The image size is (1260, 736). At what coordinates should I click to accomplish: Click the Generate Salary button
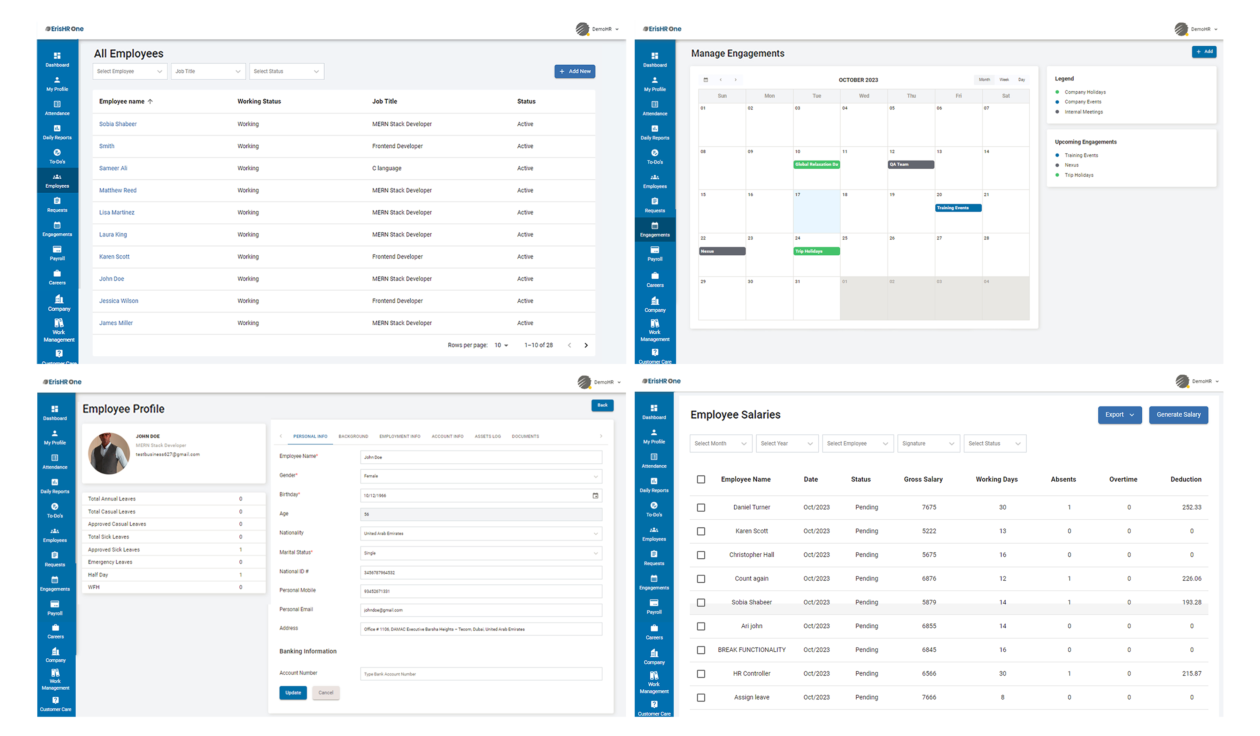pyautogui.click(x=1178, y=415)
